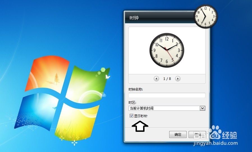
Task: Cancel with the 取消 button
Action: (x=197, y=135)
